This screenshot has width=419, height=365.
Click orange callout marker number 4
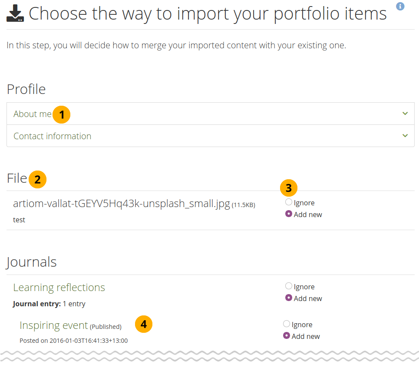pyautogui.click(x=144, y=324)
